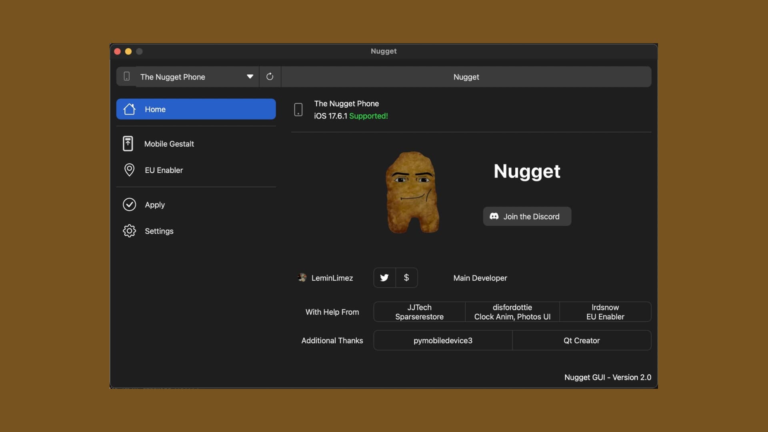Select the Home tab in sidebar
This screenshot has height=432, width=768.
click(196, 109)
